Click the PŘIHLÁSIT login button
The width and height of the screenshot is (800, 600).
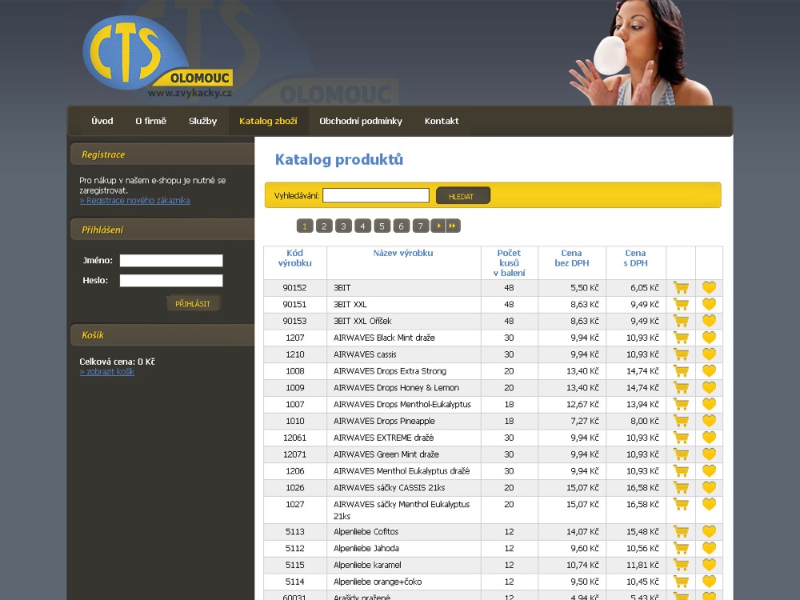pos(193,304)
